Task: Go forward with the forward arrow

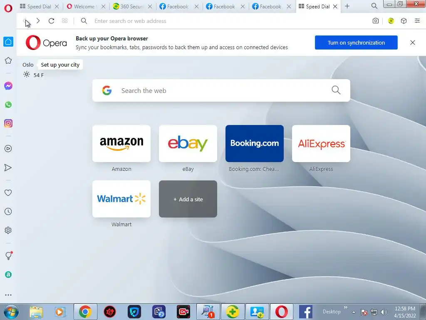Action: point(38,21)
